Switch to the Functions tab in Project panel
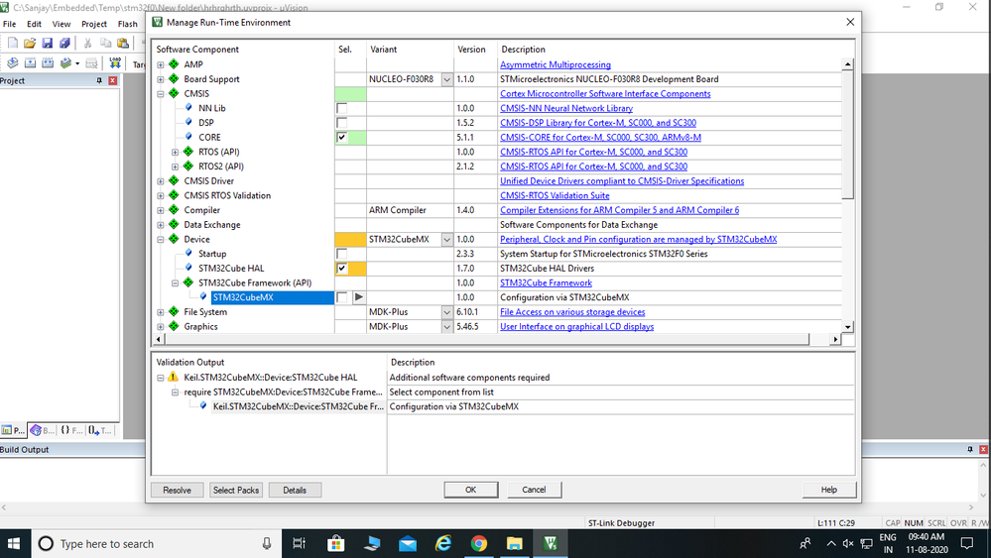This screenshot has width=991, height=558. (x=70, y=430)
